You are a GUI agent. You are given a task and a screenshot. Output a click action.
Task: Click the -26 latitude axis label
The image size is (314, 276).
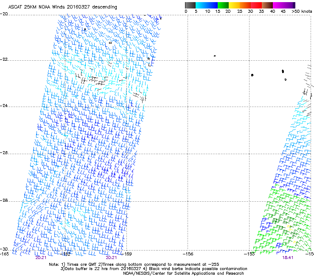(4, 153)
